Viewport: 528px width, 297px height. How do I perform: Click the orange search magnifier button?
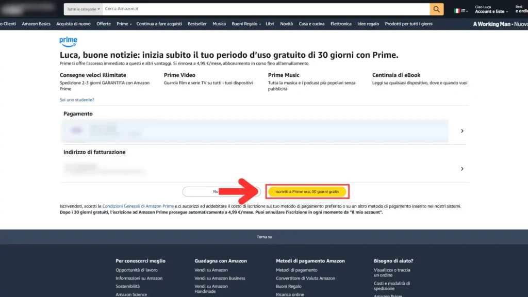tap(436, 9)
